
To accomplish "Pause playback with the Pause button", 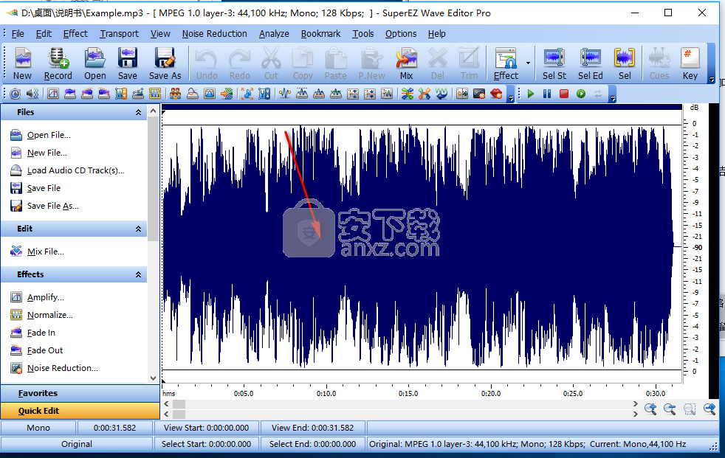I will pyautogui.click(x=547, y=94).
